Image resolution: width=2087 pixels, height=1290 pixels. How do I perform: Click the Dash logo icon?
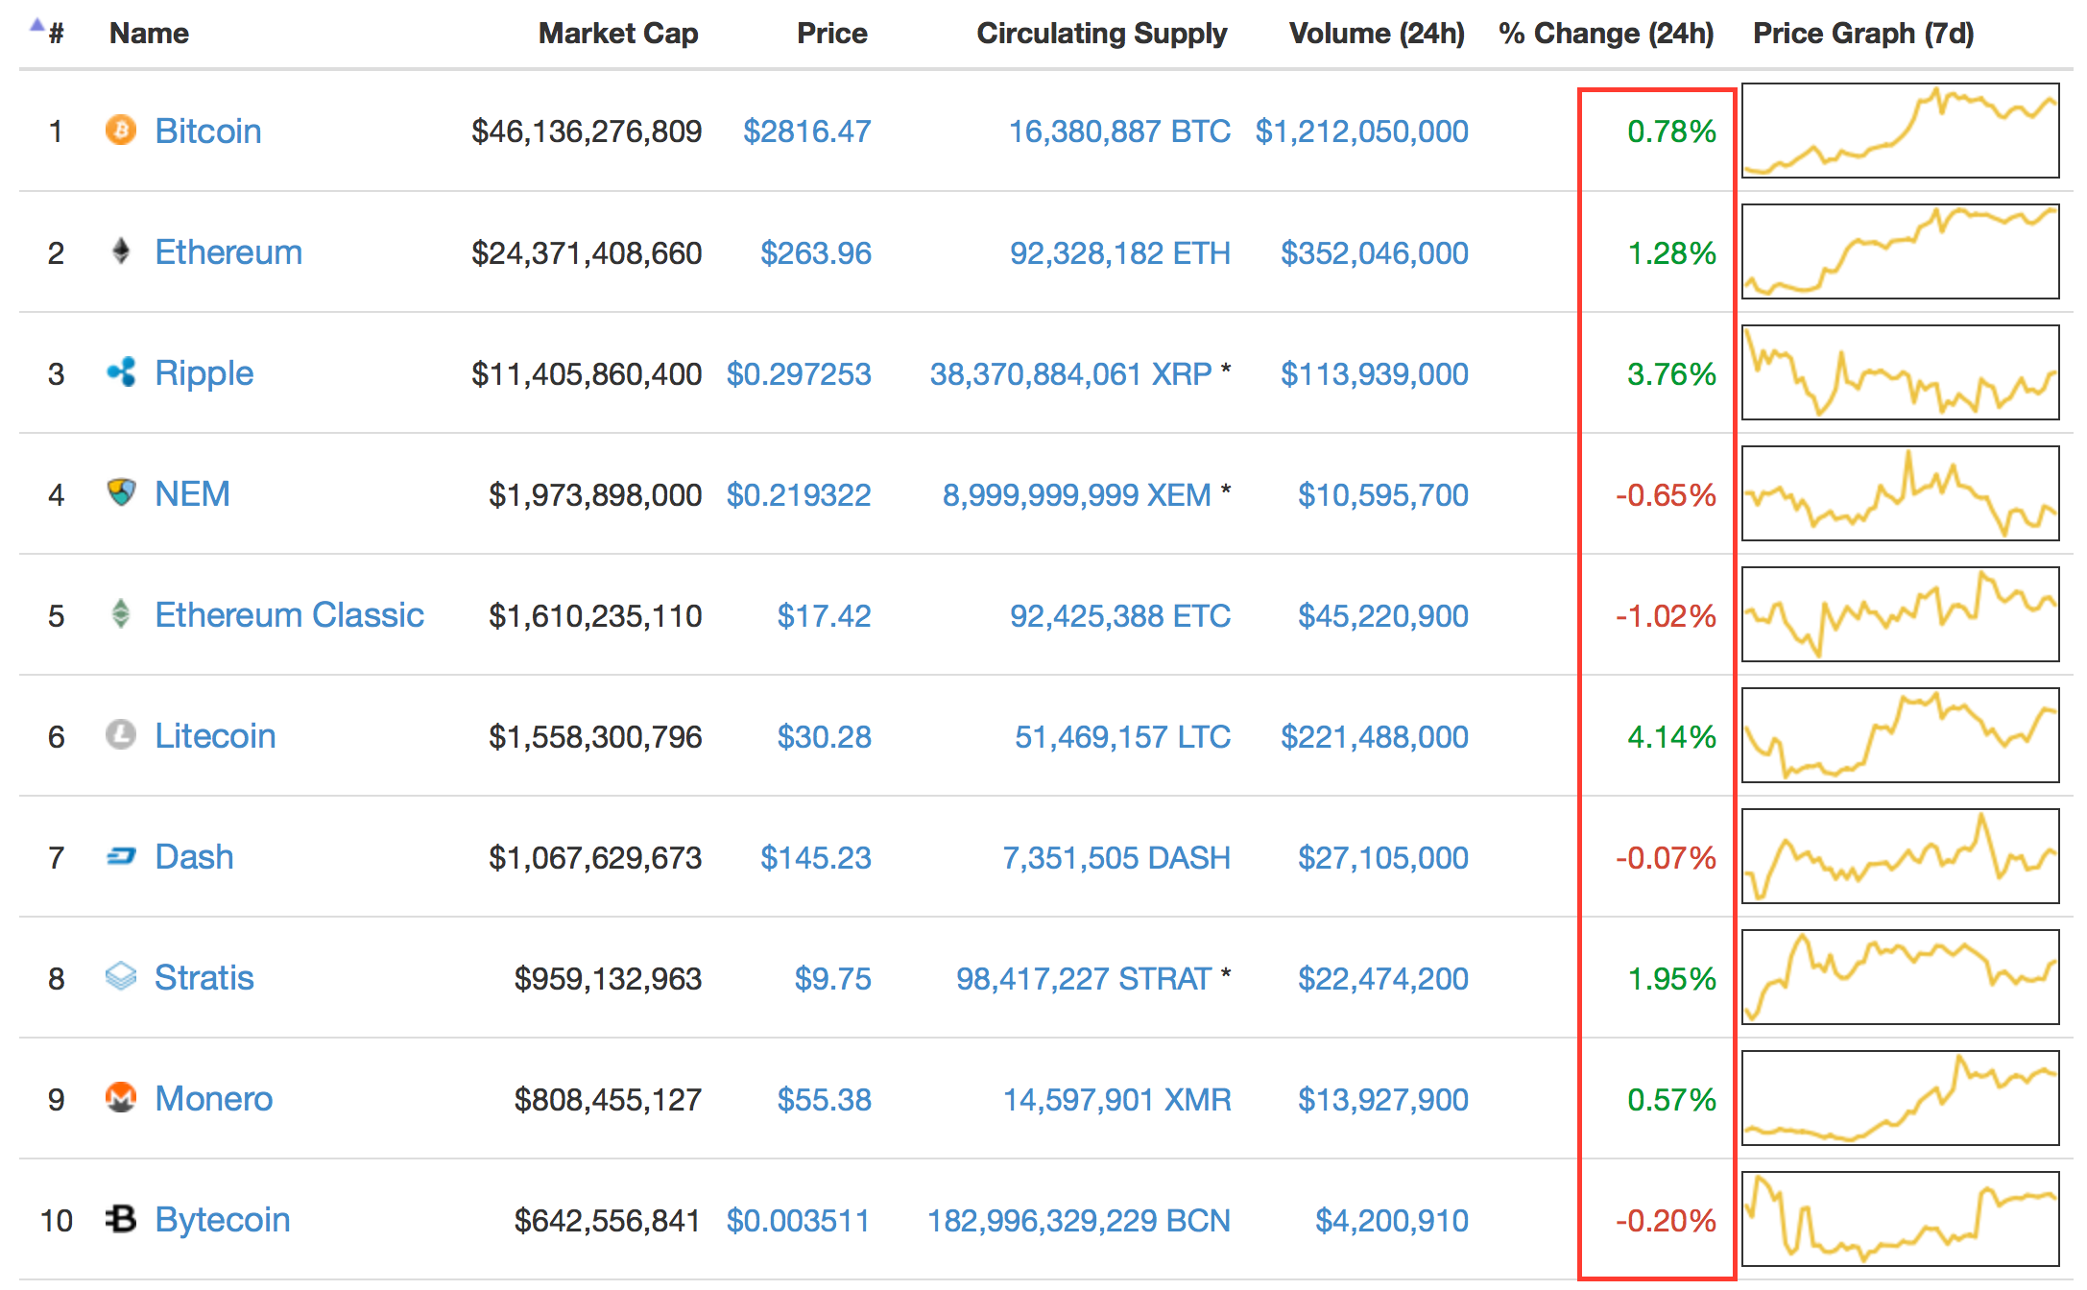click(120, 856)
